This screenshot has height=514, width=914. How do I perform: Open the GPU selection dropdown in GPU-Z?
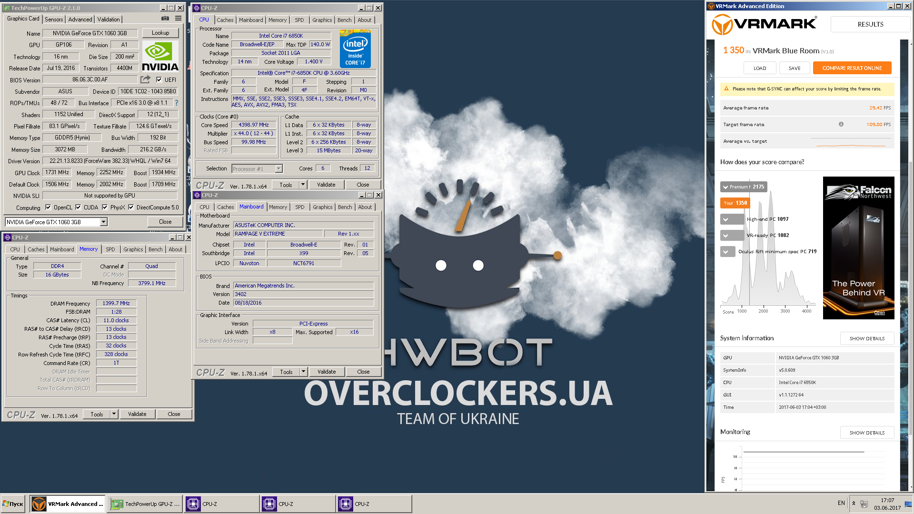tap(103, 222)
